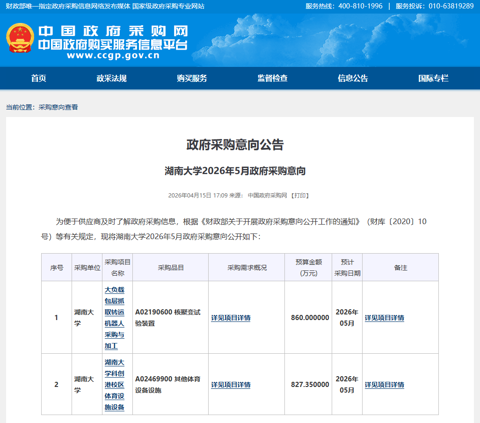Open the 信息公告 navigation item

(x=353, y=78)
